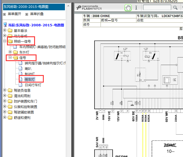Click the page icon of 转向指示器 item
Screen dimensions: 183x157
pyautogui.click(x=21, y=63)
